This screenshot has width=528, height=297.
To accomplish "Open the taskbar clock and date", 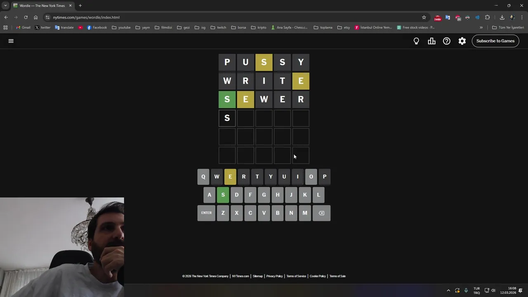I will [x=508, y=290].
